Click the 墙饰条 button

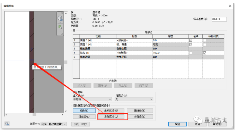coord(140,111)
